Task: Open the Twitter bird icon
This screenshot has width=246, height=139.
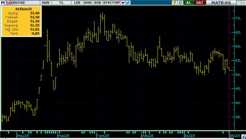Action: [x=128, y=3]
